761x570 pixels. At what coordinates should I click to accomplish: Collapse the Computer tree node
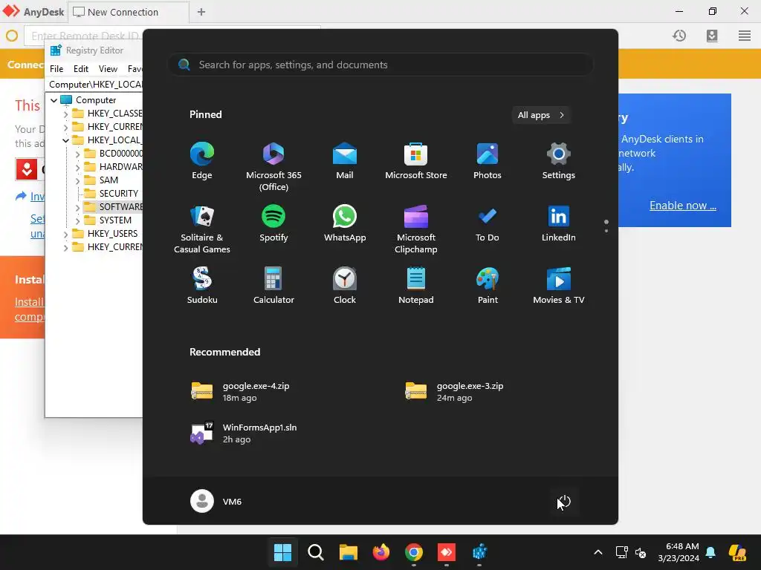point(54,100)
